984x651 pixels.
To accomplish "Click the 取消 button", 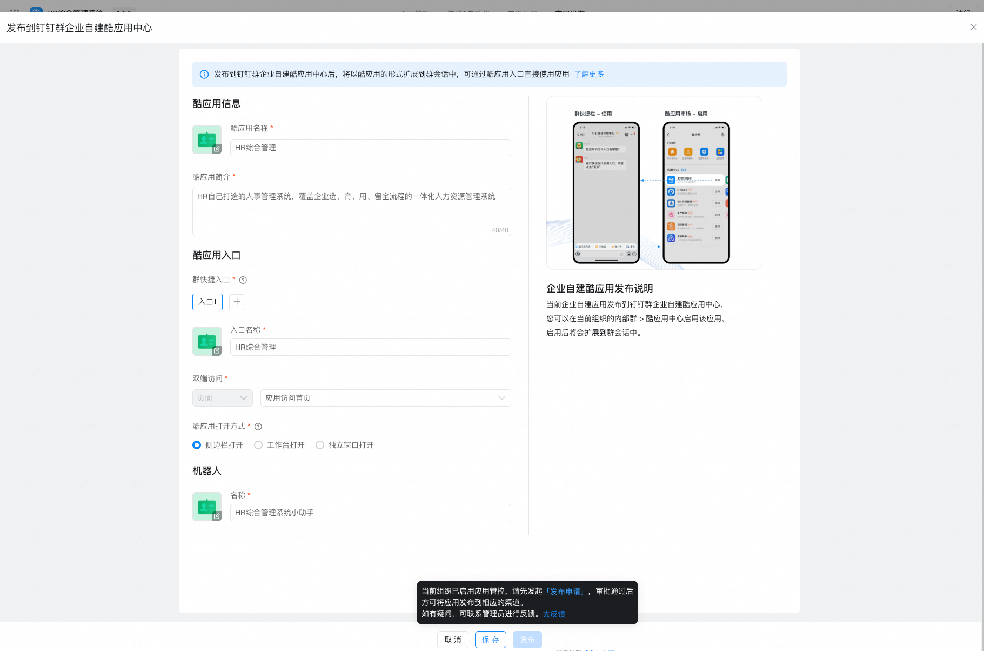I will (452, 640).
